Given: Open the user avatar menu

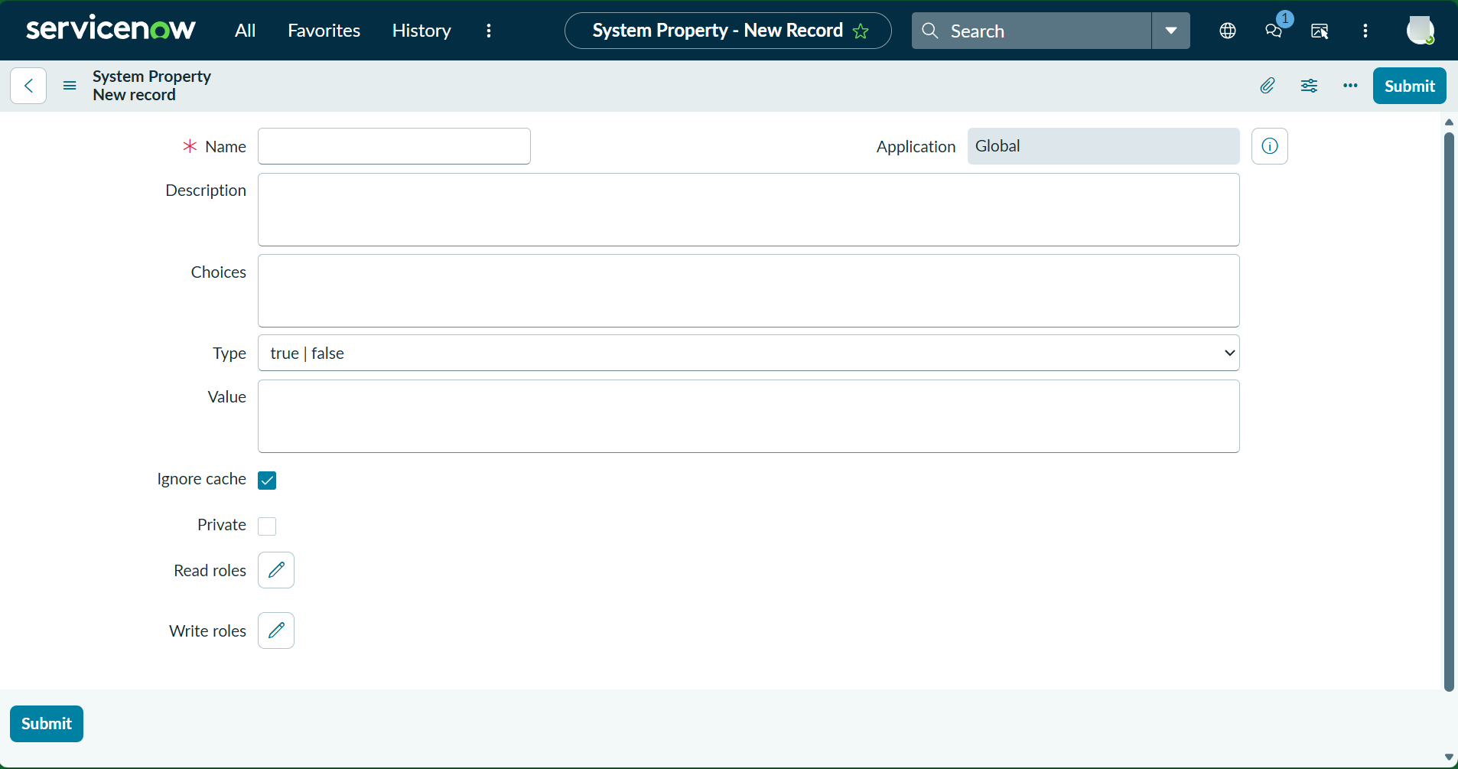Looking at the screenshot, I should (1421, 31).
